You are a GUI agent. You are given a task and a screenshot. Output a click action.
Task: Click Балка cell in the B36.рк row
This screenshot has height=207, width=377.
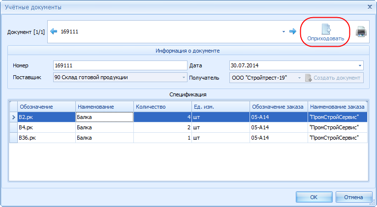coord(105,138)
